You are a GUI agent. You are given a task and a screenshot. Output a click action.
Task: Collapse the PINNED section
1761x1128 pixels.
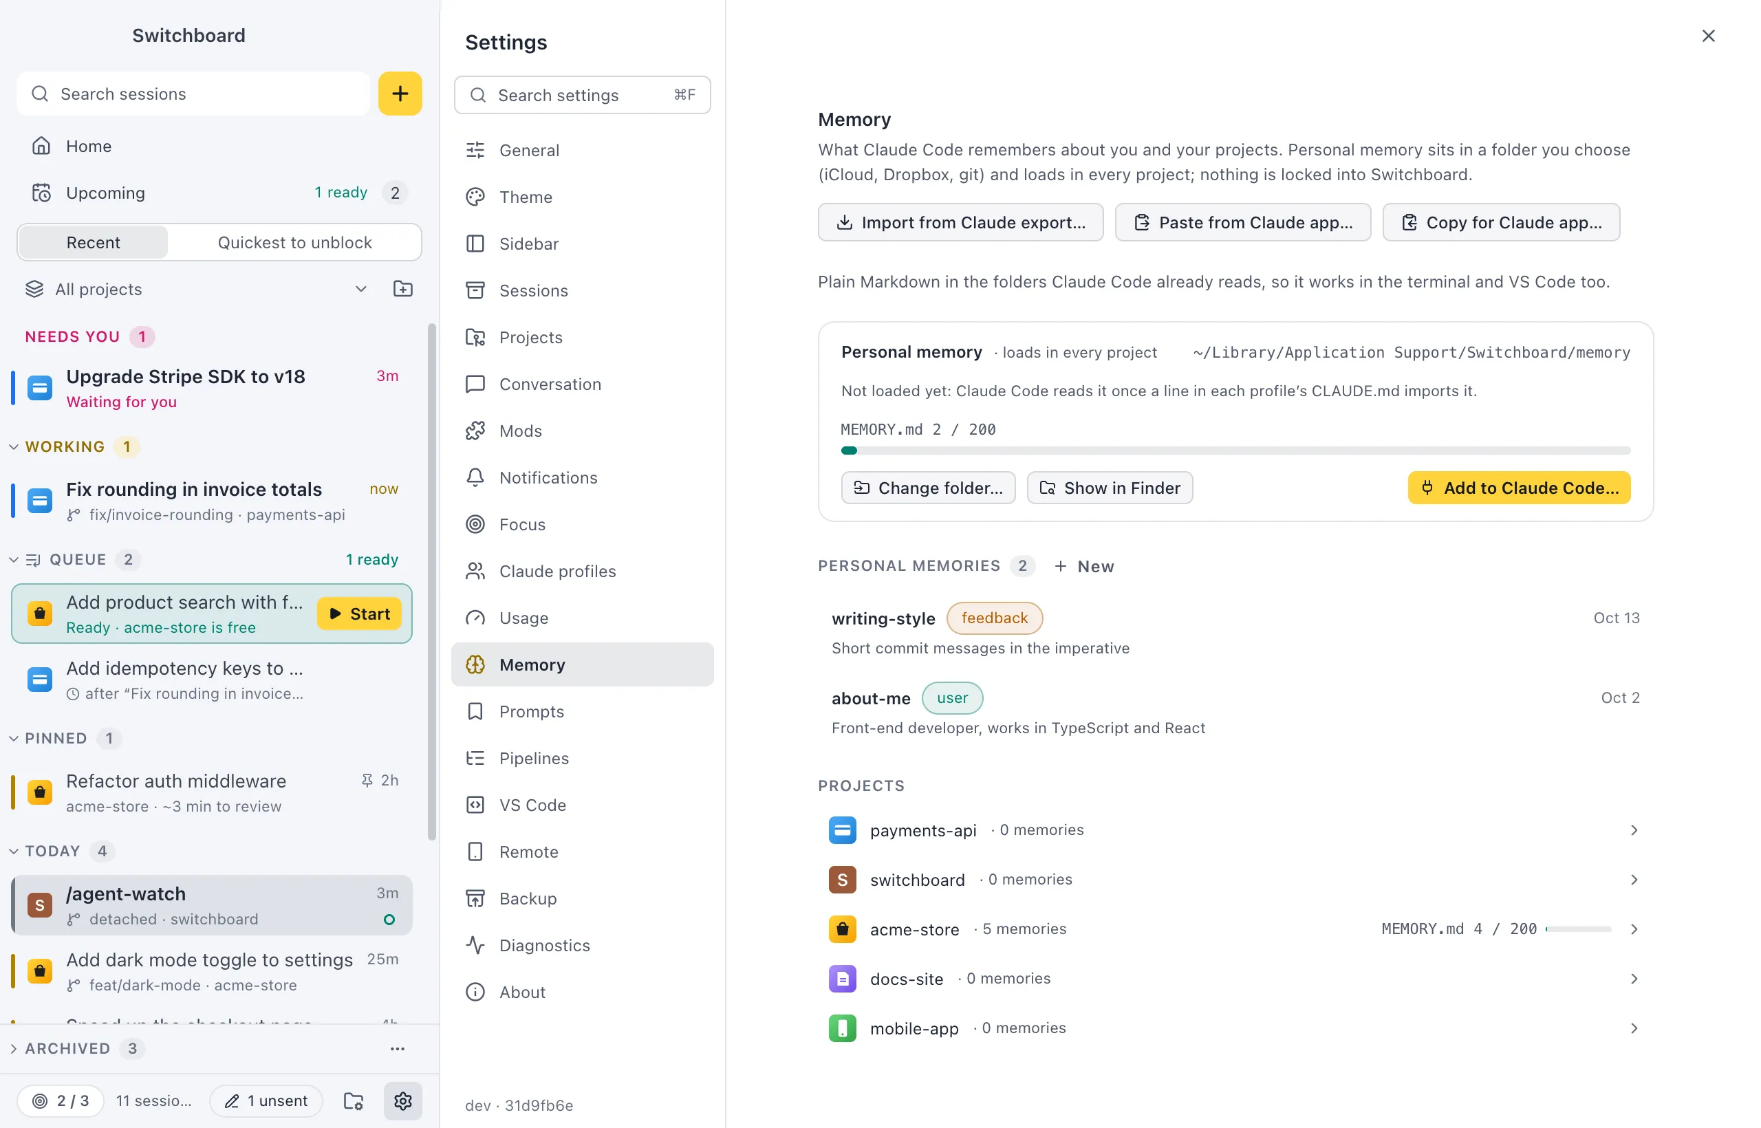pos(14,737)
